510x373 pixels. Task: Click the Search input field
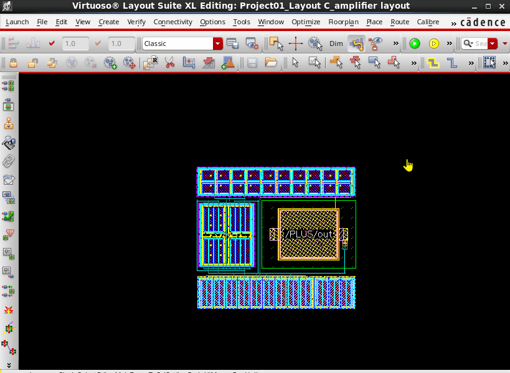click(481, 44)
